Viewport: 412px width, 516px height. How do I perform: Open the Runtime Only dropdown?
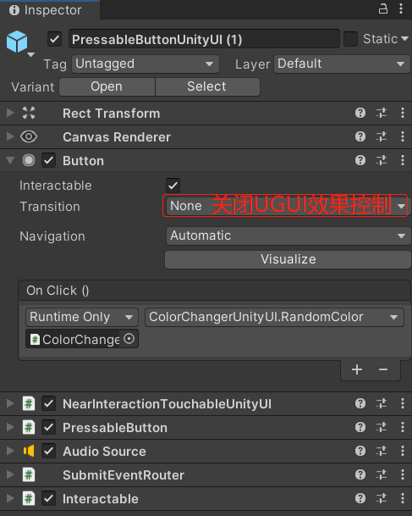point(82,317)
